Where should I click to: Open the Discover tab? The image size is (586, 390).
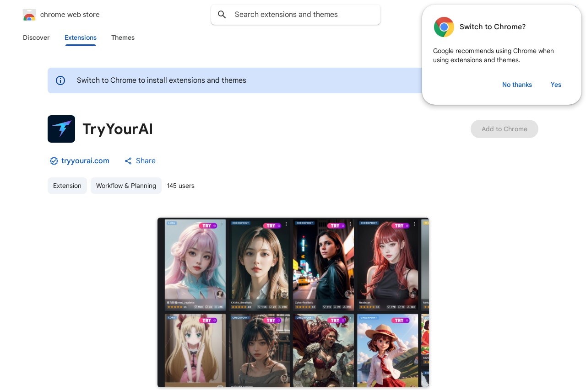(x=36, y=37)
